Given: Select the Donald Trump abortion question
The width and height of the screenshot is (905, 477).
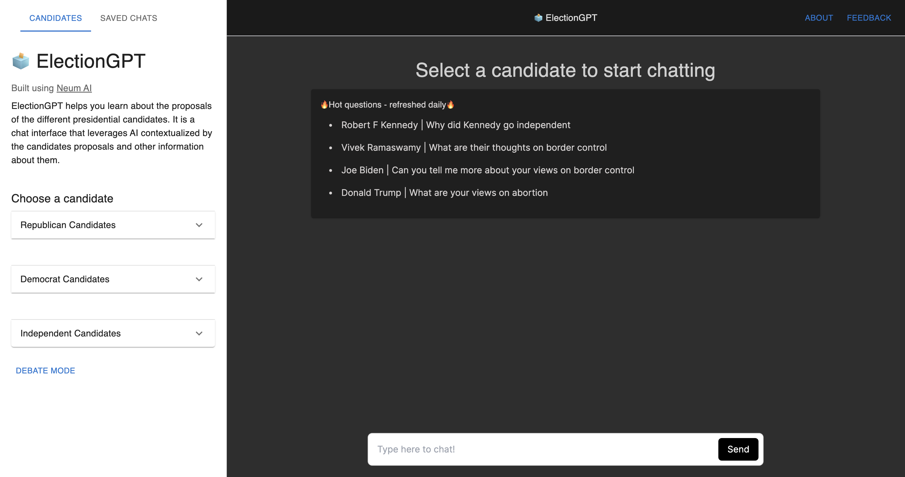Looking at the screenshot, I should 444,193.
